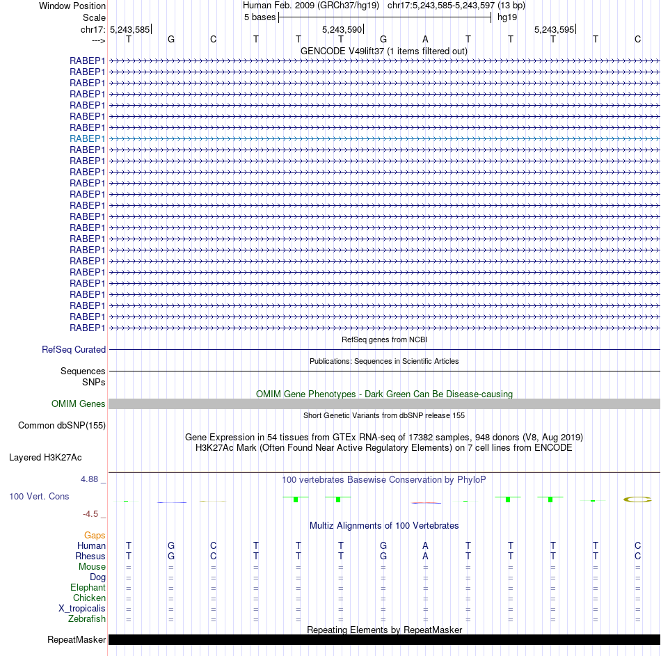Click the -4.5 PhyloP lower axis value
The width and height of the screenshot is (661, 656).
tap(90, 514)
